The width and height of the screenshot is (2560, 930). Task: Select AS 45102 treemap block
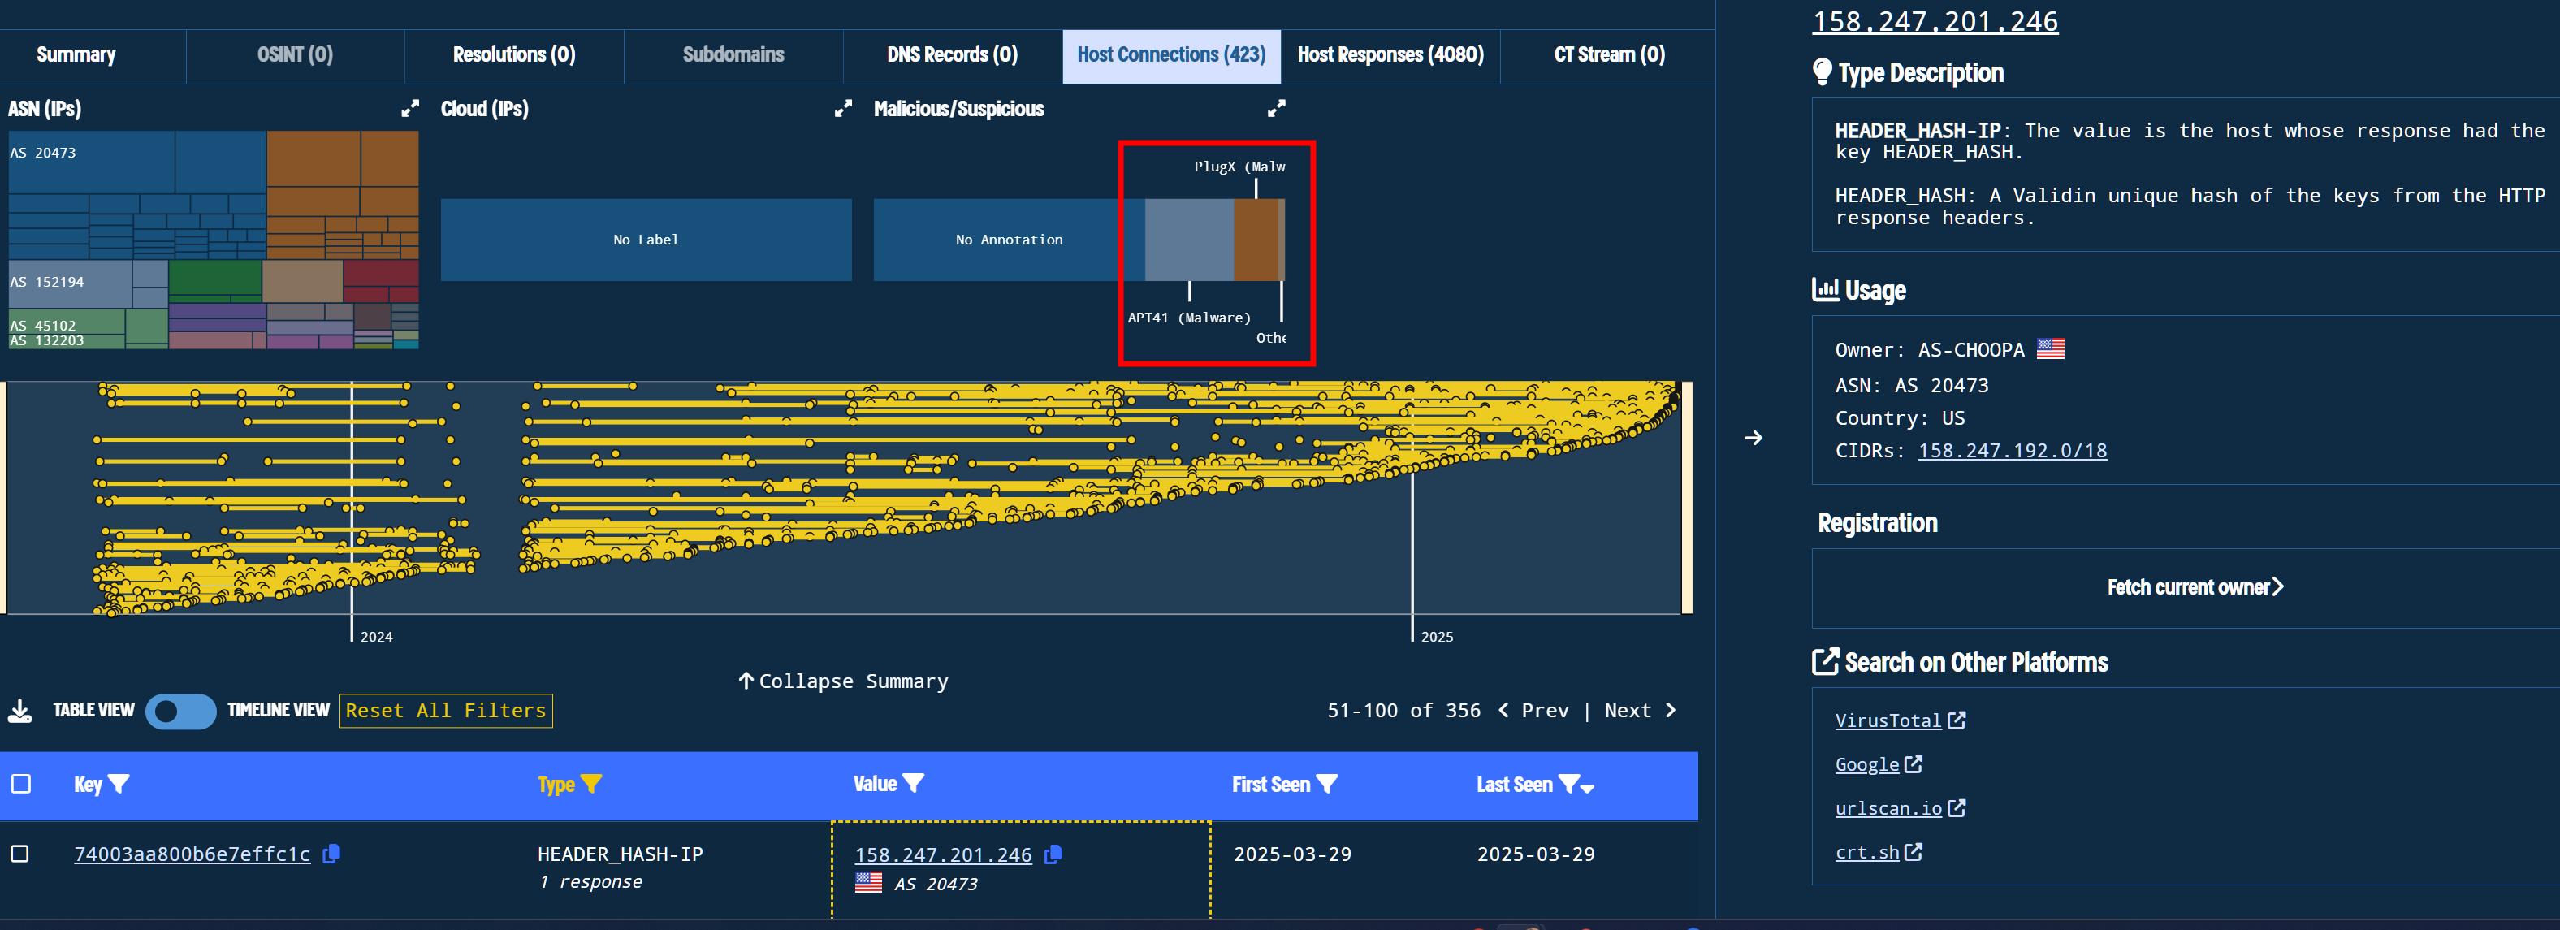[67, 322]
